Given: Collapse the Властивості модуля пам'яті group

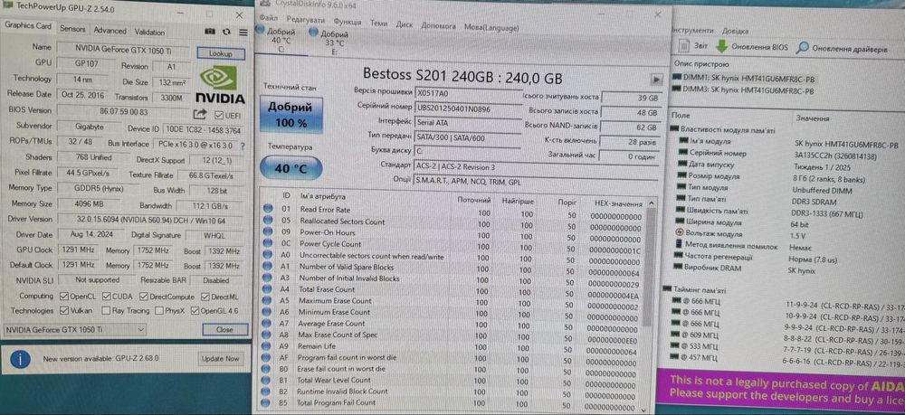Looking at the screenshot, I should coord(675,130).
